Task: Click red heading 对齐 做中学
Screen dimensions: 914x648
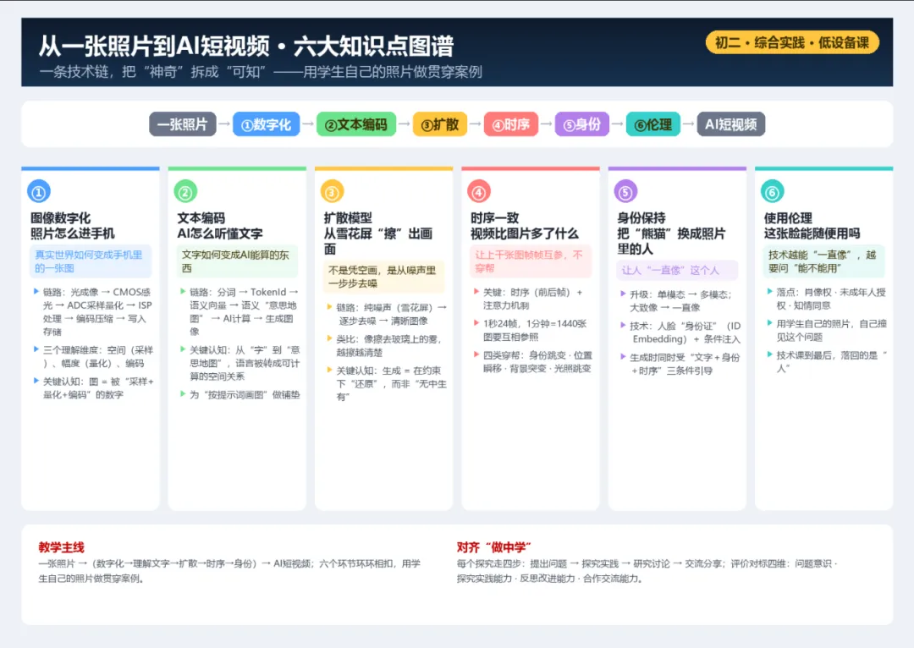Action: pos(493,547)
